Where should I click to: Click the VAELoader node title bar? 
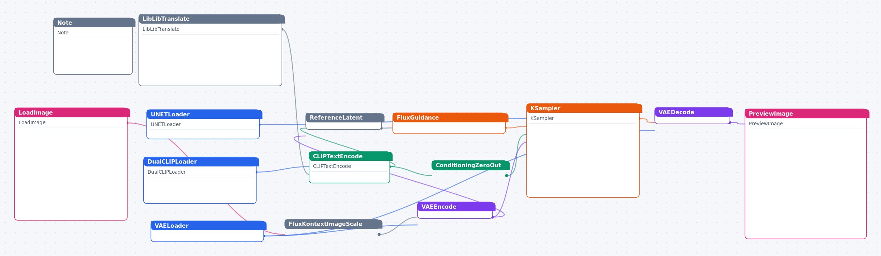[209, 226]
